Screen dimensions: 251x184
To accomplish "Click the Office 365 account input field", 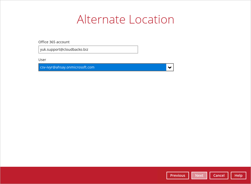I will pos(88,49).
